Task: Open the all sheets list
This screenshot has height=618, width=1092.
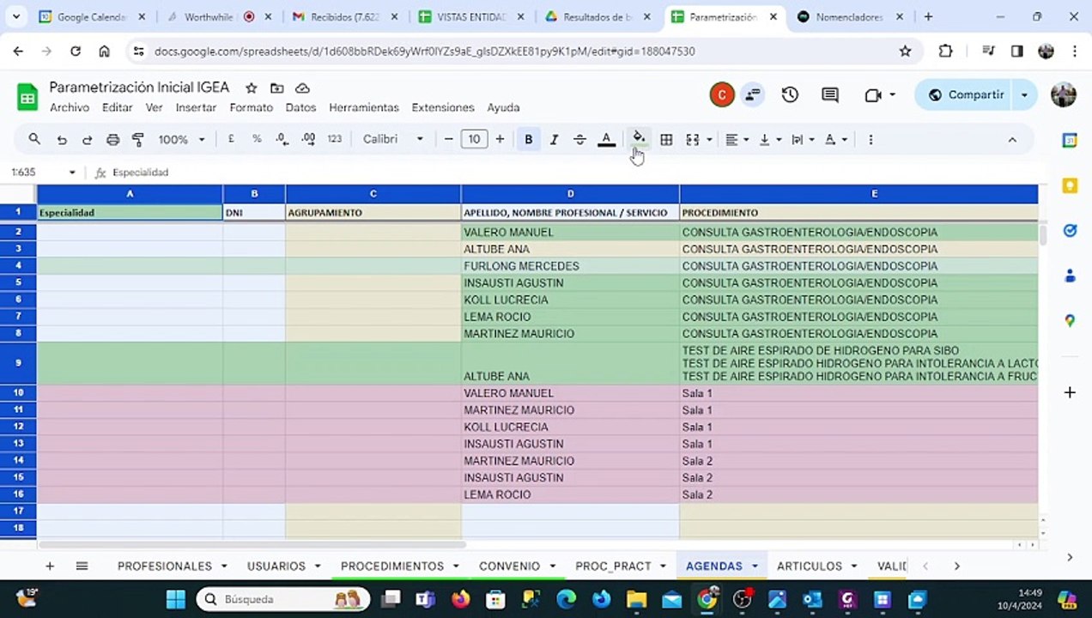Action: (x=82, y=566)
